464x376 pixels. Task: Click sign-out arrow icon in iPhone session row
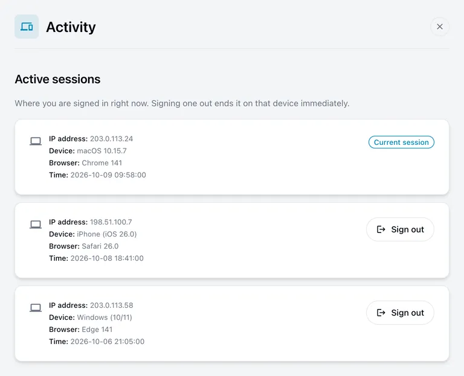pyautogui.click(x=381, y=229)
